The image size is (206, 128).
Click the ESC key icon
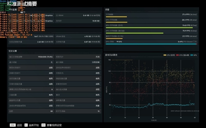pyautogui.click(x=13, y=125)
